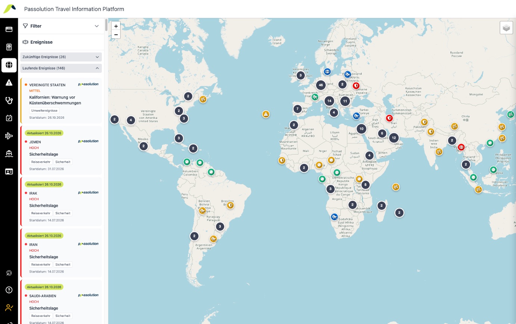Viewport: 516px width, 324px height.
Task: Zoom out on the map with minus
Action: 116,35
